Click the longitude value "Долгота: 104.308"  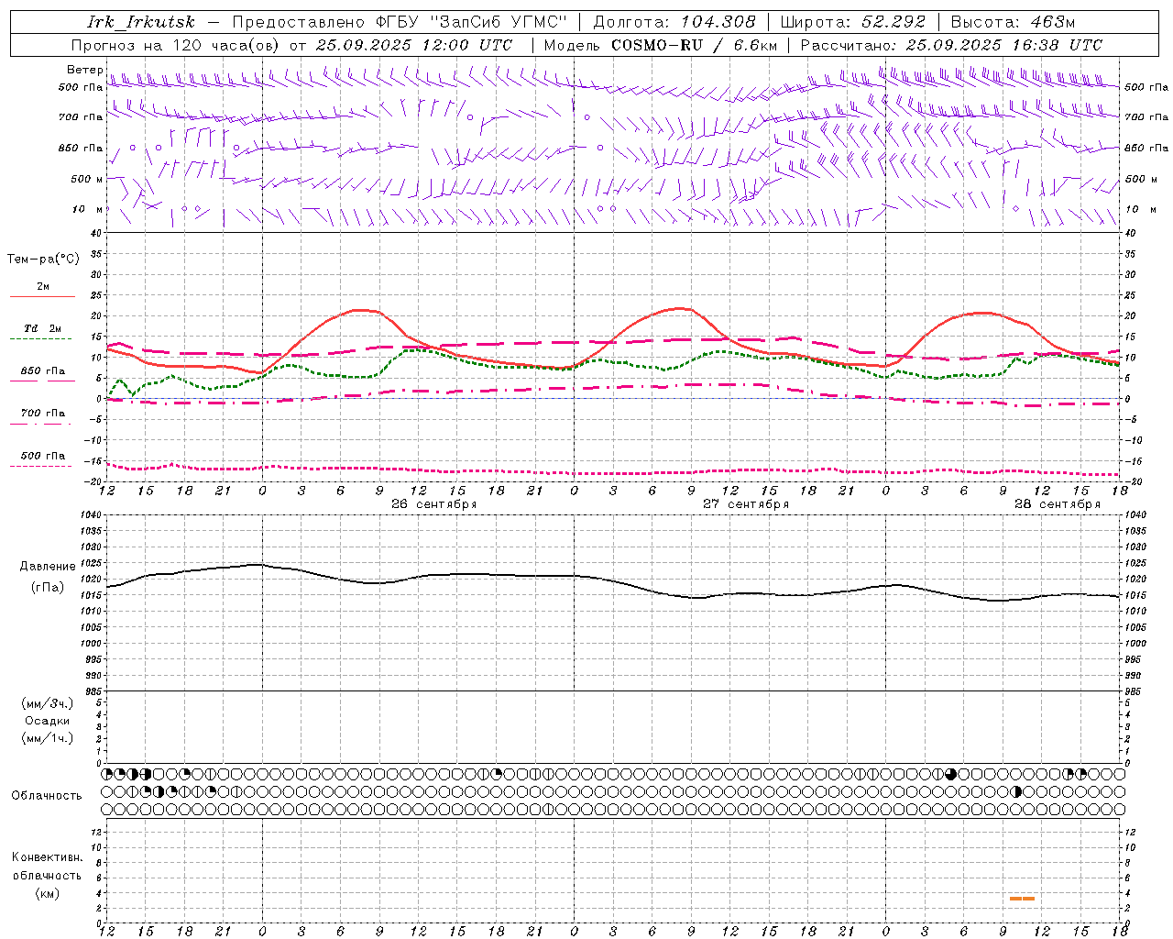674,22
